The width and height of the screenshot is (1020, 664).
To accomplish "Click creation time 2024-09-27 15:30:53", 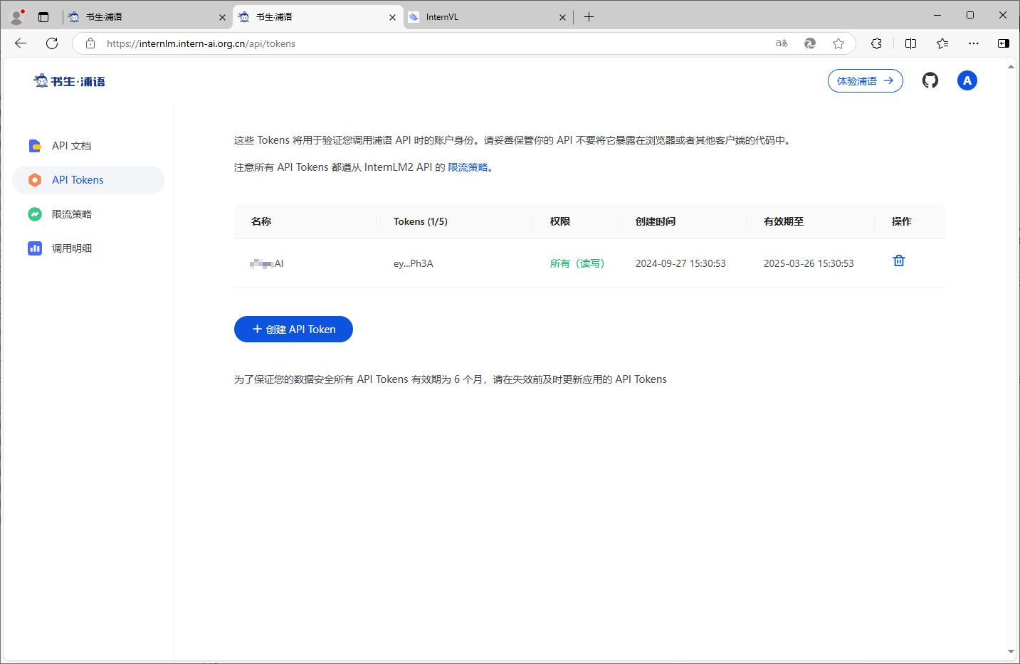I will click(680, 263).
